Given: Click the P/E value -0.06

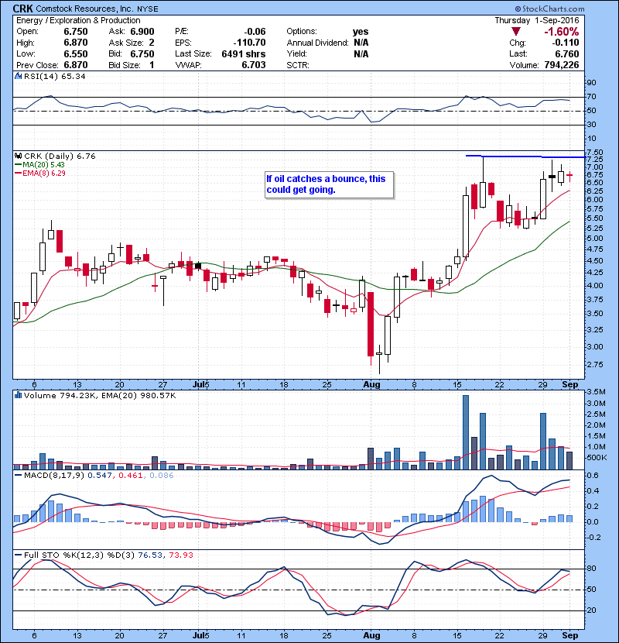Looking at the screenshot, I should (x=255, y=32).
